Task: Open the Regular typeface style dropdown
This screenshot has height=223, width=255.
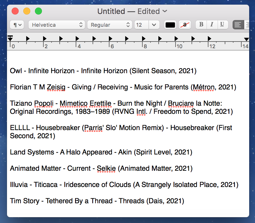Action: (x=110, y=25)
